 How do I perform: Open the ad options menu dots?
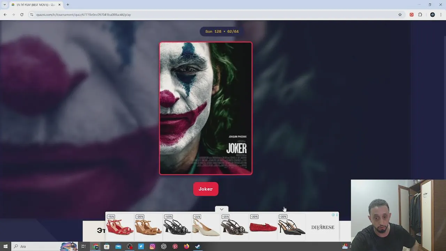click(337, 215)
